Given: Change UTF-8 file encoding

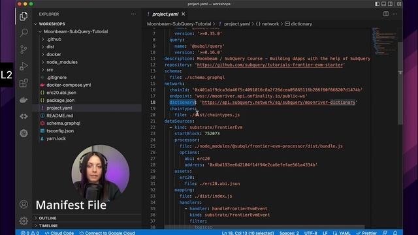Looking at the screenshot, I should pyautogui.click(x=311, y=233).
